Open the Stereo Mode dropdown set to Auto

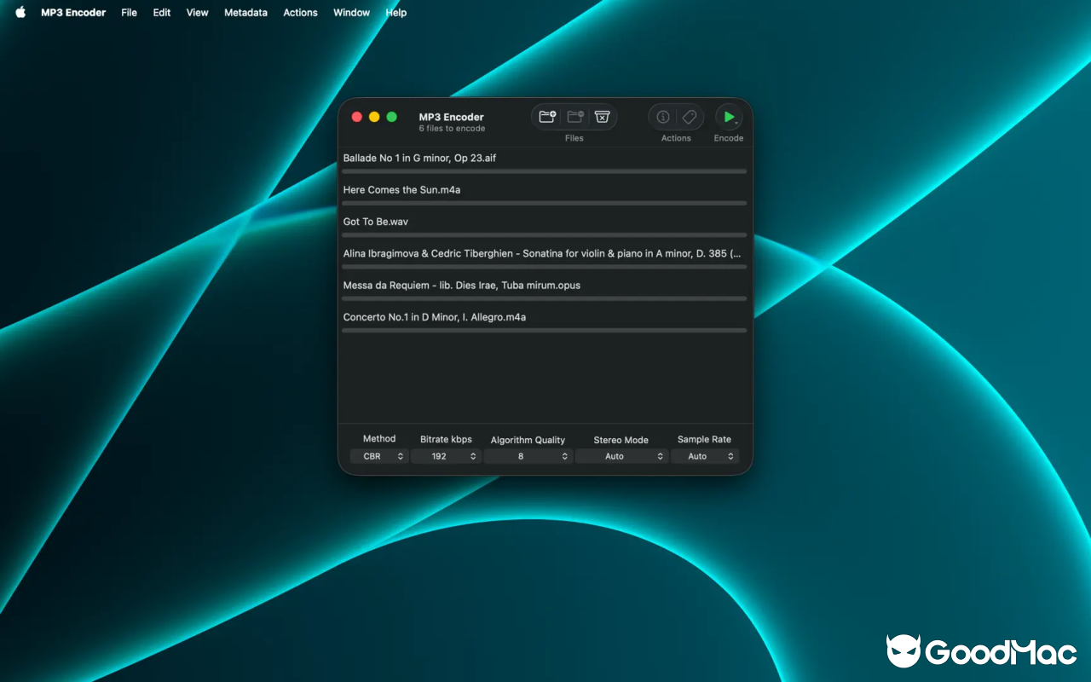pyautogui.click(x=621, y=456)
